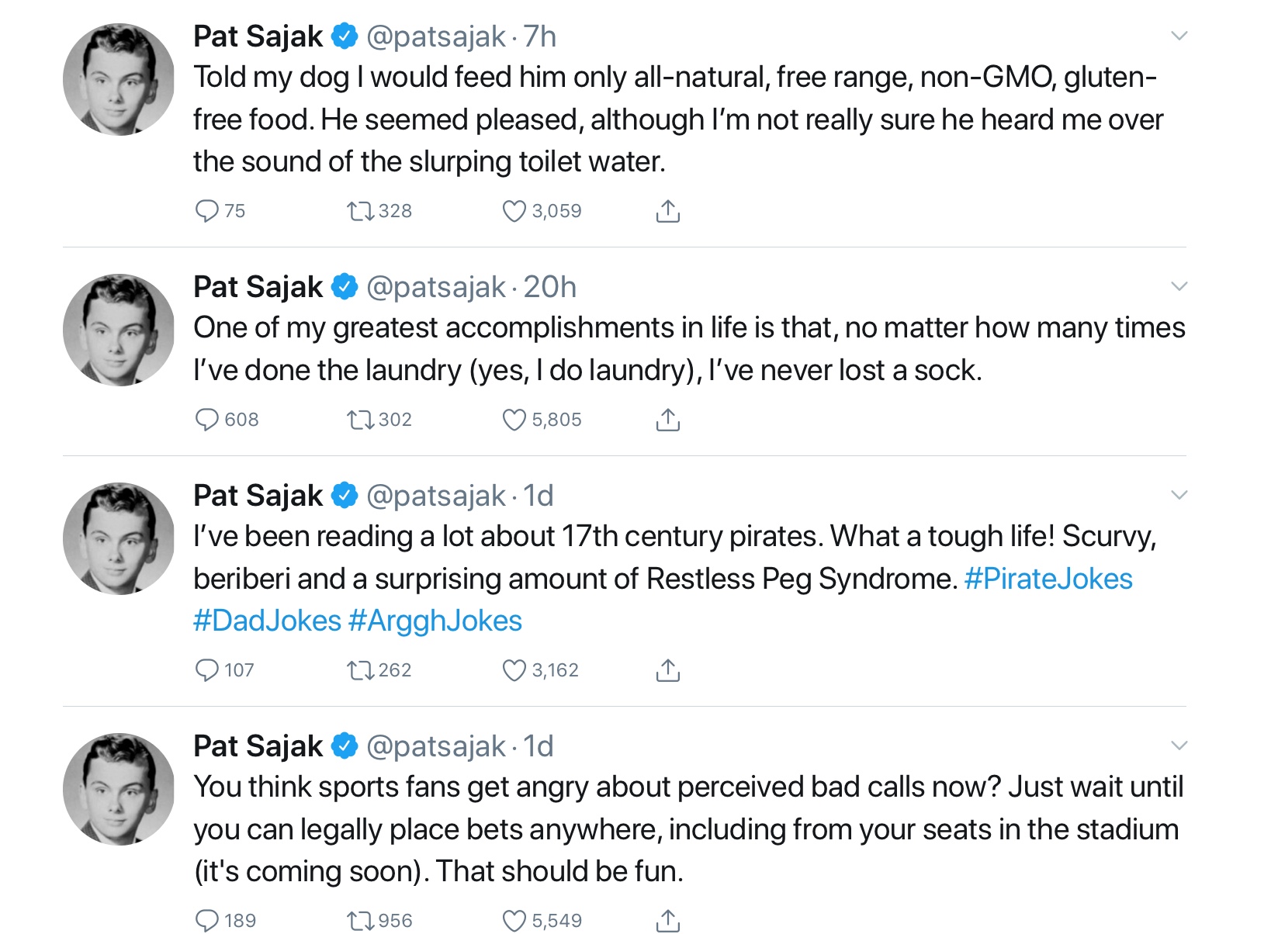Share the dog food tweet

667,211
